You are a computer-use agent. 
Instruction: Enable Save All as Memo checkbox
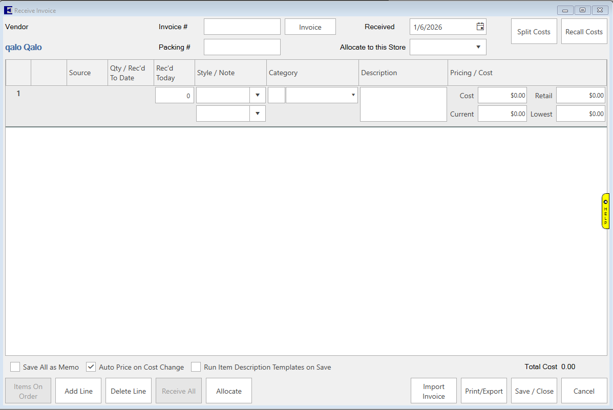point(15,367)
